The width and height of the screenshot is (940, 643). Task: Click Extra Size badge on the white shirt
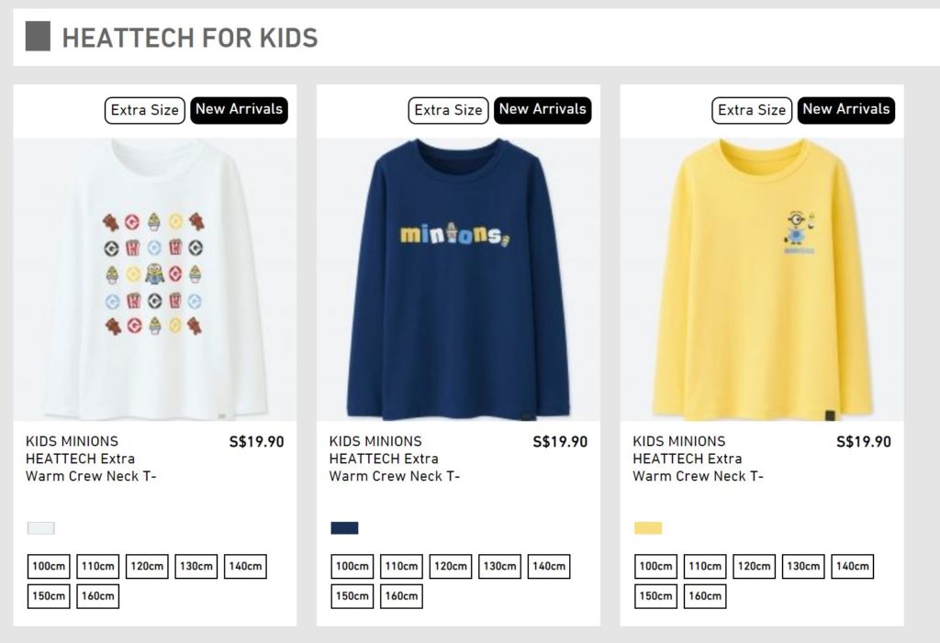(x=145, y=110)
